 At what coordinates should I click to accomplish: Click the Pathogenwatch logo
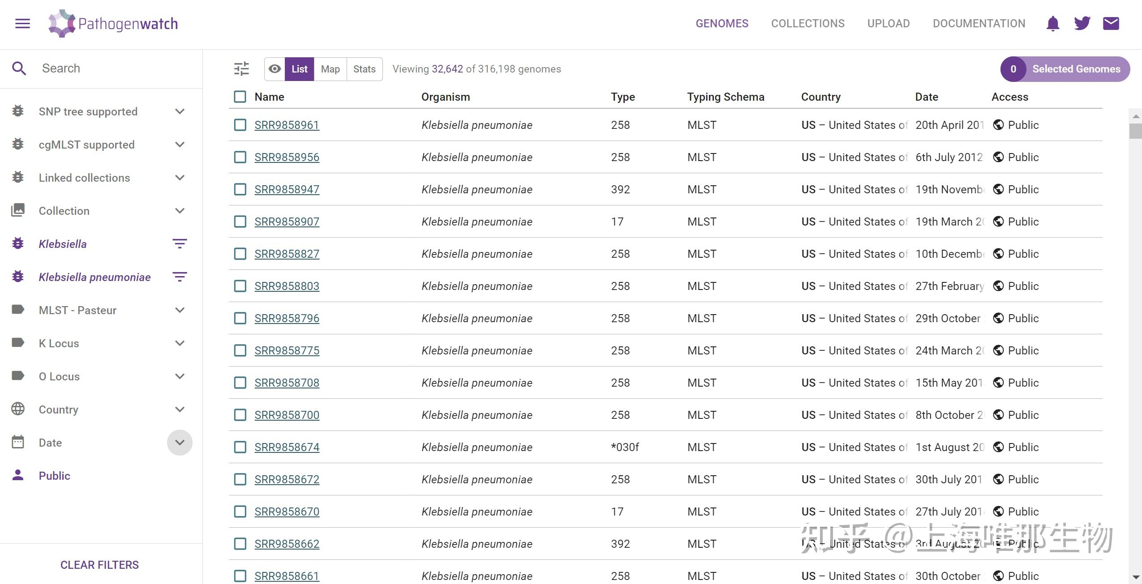pos(113,23)
